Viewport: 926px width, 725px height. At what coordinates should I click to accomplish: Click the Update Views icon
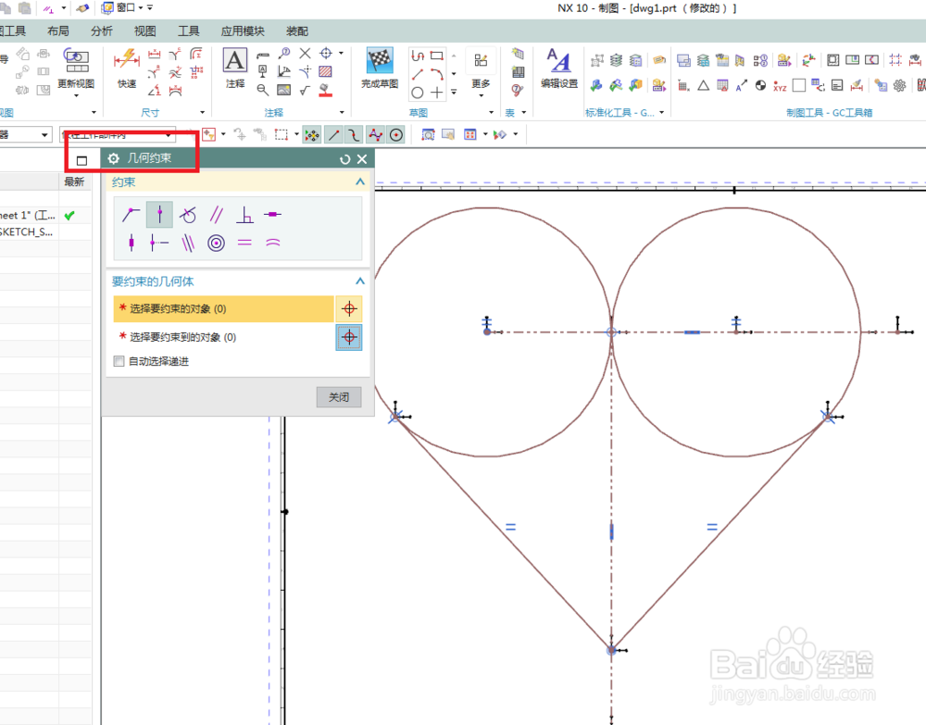click(76, 61)
